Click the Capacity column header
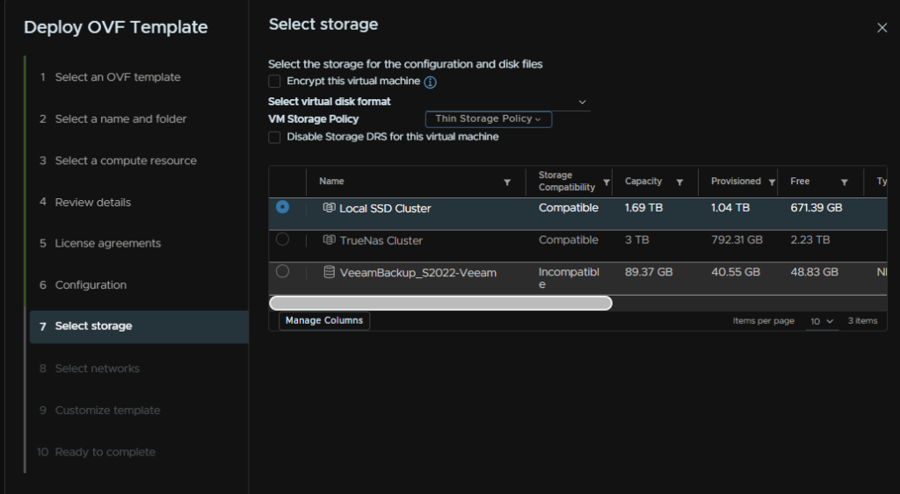Screen dimensions: 900x494 tap(643, 181)
